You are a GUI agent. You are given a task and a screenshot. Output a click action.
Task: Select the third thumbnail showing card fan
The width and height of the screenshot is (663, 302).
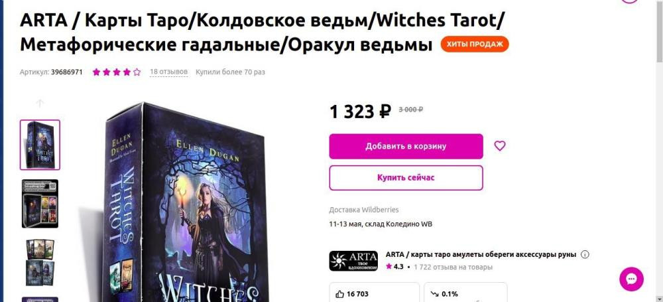40,263
